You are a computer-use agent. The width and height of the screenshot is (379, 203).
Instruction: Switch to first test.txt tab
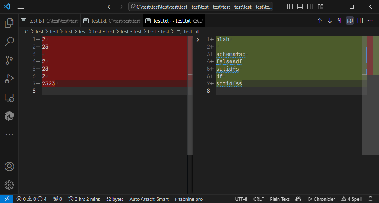click(49, 21)
